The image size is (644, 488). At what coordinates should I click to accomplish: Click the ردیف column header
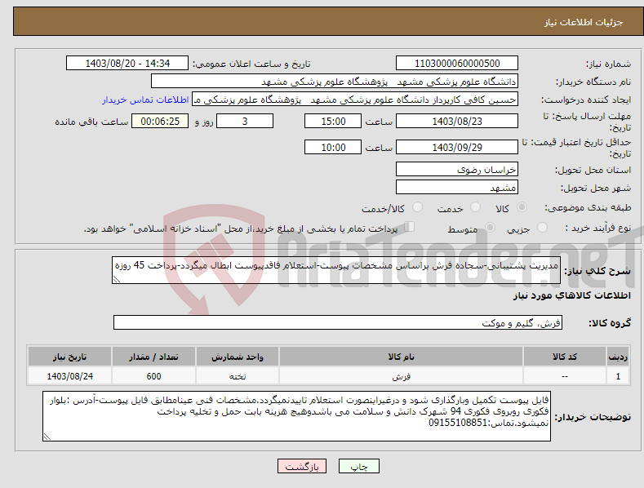tap(618, 357)
